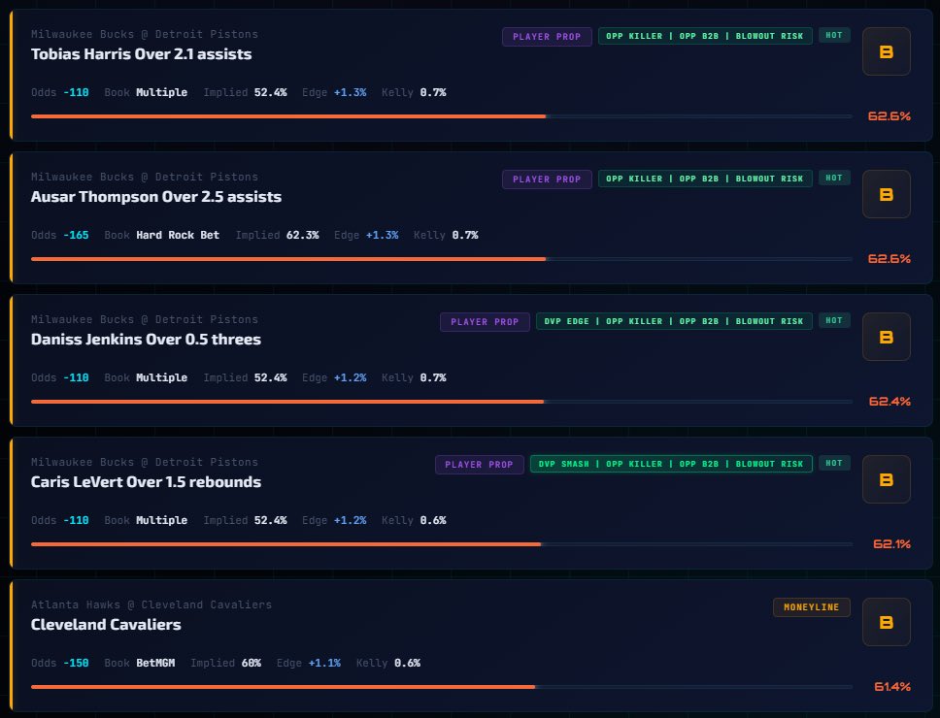
Task: Click odds -110 on Tobias Harris card
Action: 76,92
